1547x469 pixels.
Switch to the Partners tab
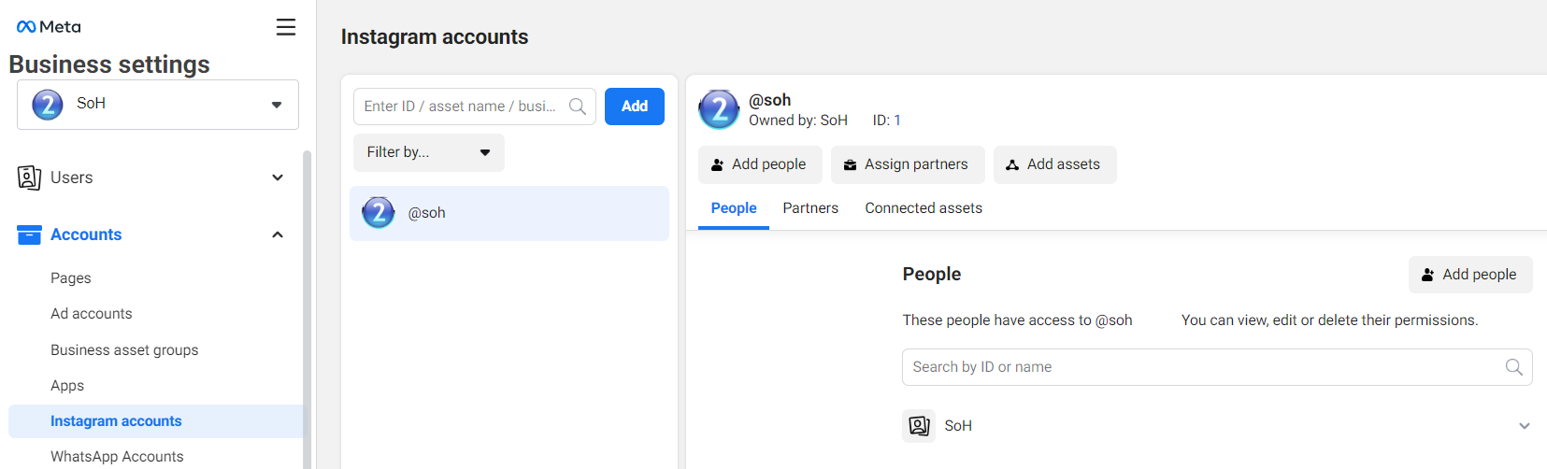pos(809,208)
